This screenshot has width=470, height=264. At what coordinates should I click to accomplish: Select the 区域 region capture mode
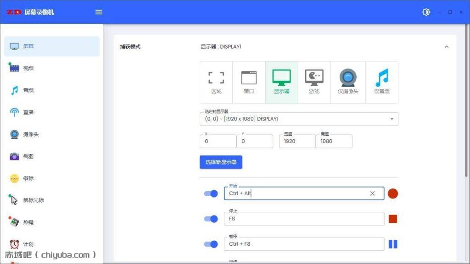[x=216, y=82]
